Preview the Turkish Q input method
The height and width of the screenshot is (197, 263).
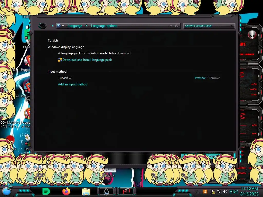coord(200,78)
